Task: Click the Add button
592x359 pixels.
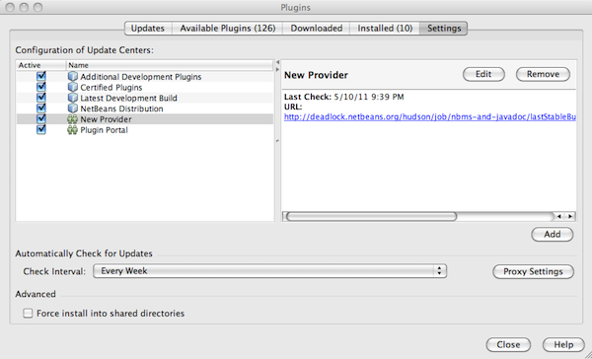Action: (x=552, y=235)
